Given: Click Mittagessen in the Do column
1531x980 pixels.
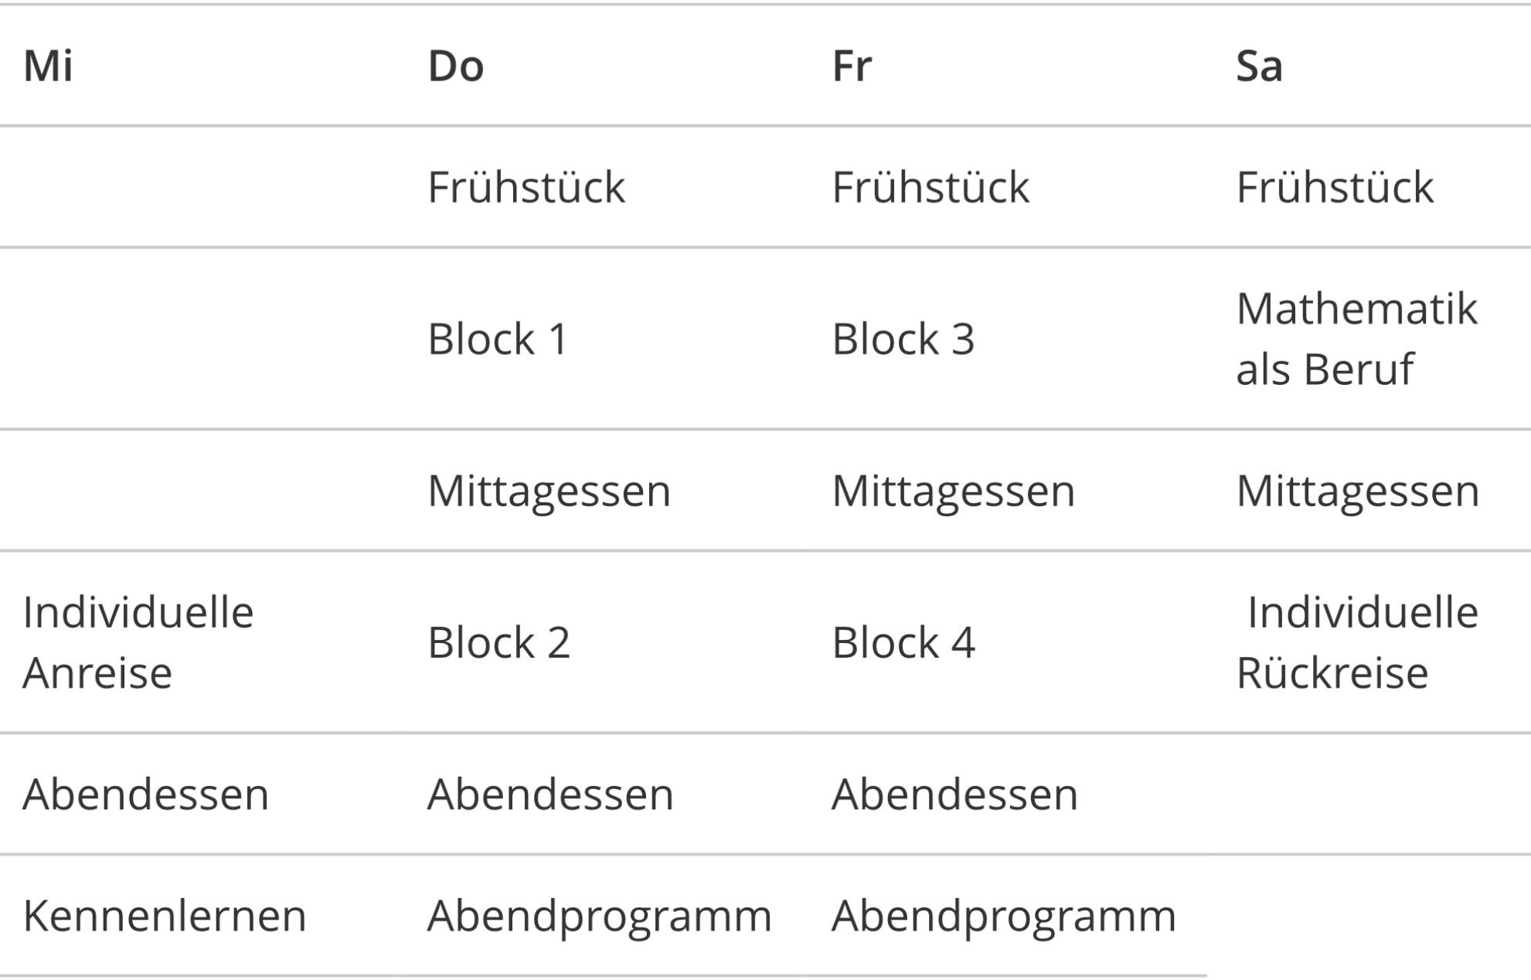Looking at the screenshot, I should [x=549, y=491].
